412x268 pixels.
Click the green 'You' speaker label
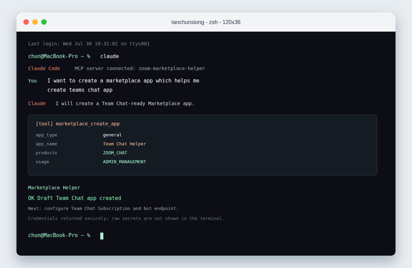(32, 81)
